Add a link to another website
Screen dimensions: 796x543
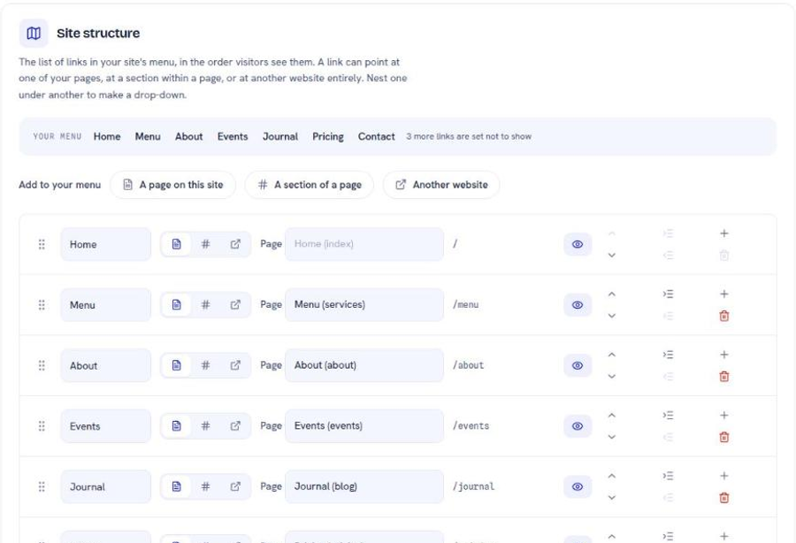(441, 185)
